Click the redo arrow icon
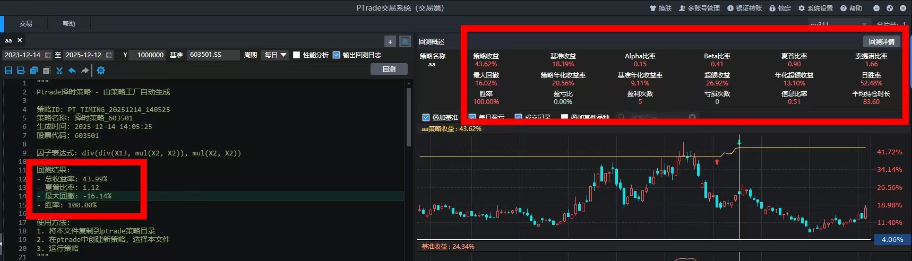Viewport: 912px width, 261px height. tap(84, 71)
